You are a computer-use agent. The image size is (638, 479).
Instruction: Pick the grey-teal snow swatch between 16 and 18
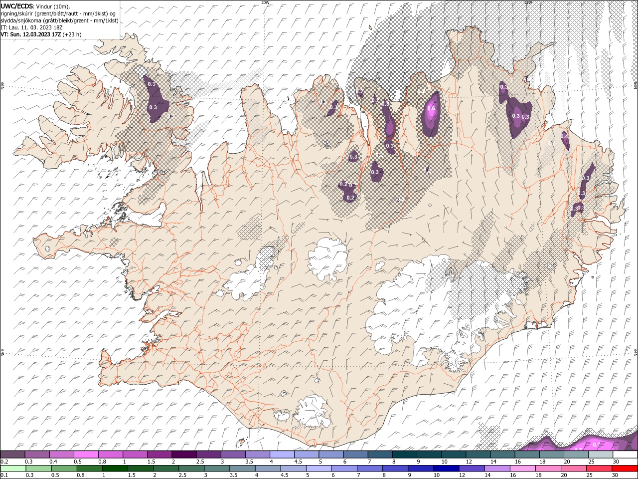pyautogui.click(x=527, y=455)
